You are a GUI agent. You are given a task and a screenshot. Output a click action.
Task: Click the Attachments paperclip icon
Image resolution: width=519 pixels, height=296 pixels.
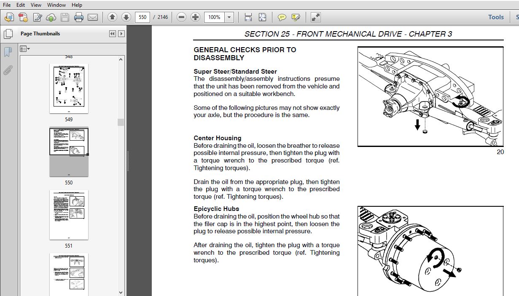tap(8, 69)
